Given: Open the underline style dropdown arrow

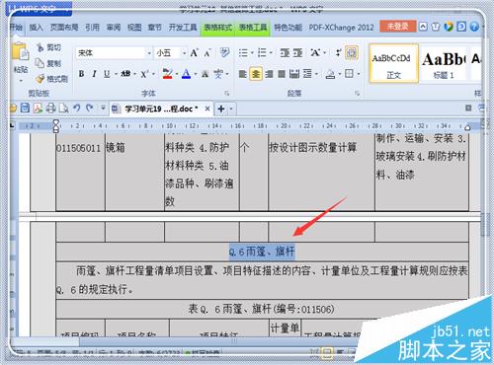Looking at the screenshot, I should point(116,74).
